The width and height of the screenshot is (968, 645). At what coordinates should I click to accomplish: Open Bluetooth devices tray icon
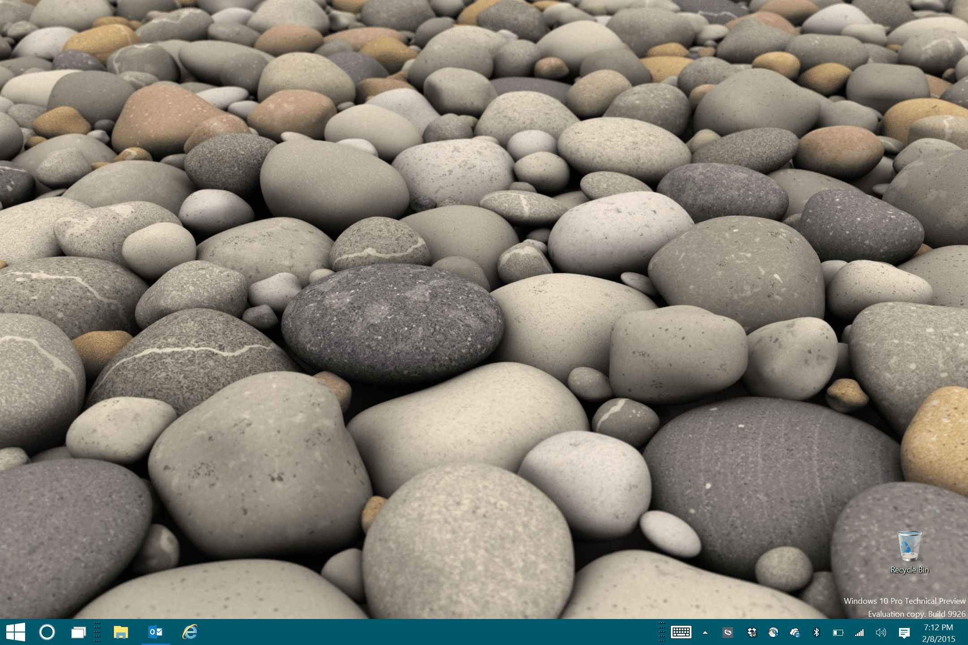tap(816, 632)
